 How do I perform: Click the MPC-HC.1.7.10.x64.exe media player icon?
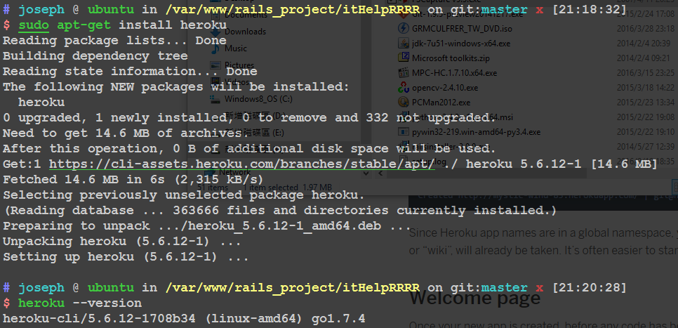click(403, 73)
